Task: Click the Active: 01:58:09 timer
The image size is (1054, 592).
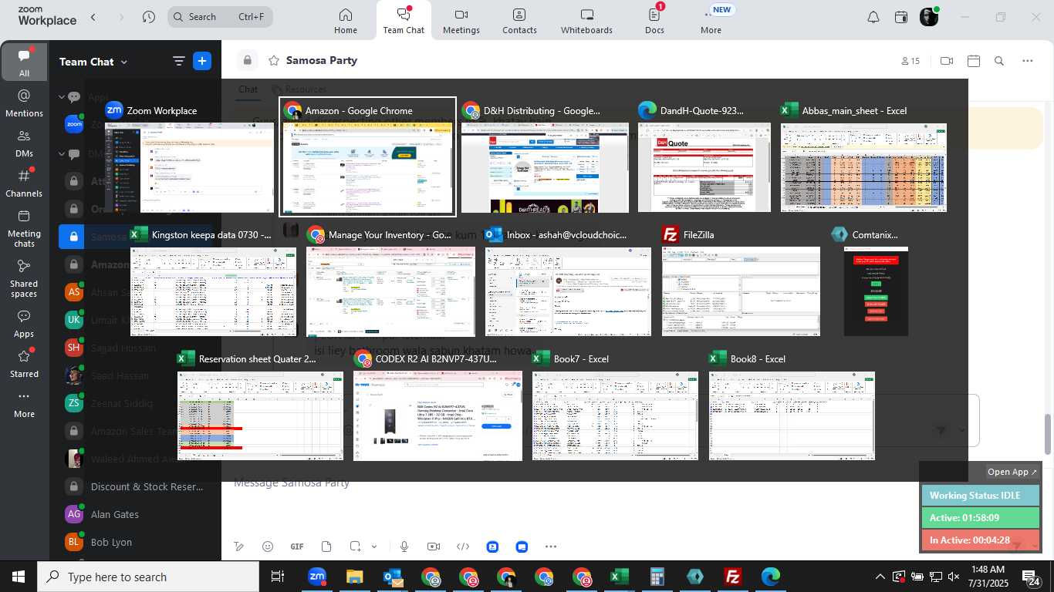Action: pos(981,518)
